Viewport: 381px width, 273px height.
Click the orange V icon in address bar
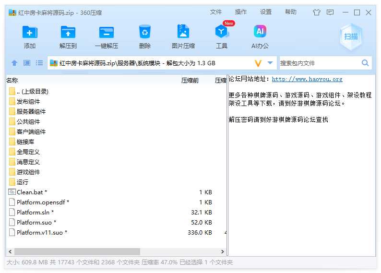258,63
